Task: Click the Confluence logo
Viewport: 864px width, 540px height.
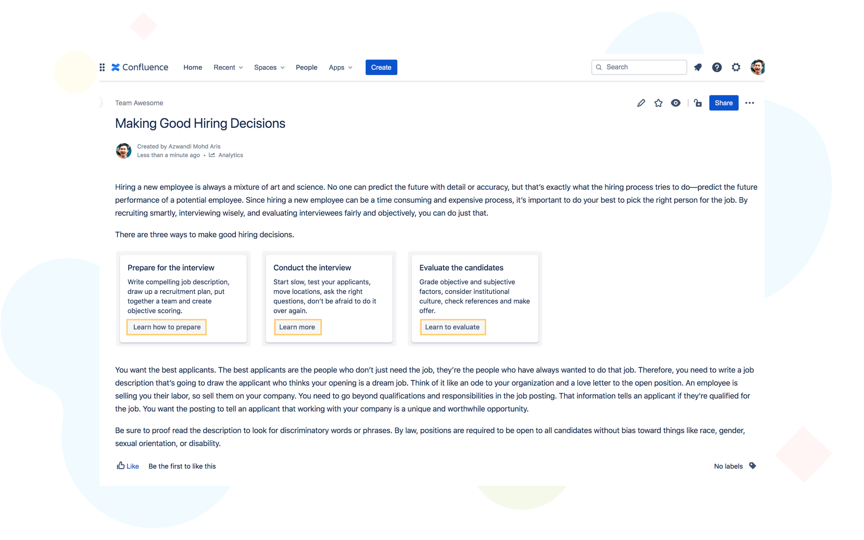Action: coord(139,67)
